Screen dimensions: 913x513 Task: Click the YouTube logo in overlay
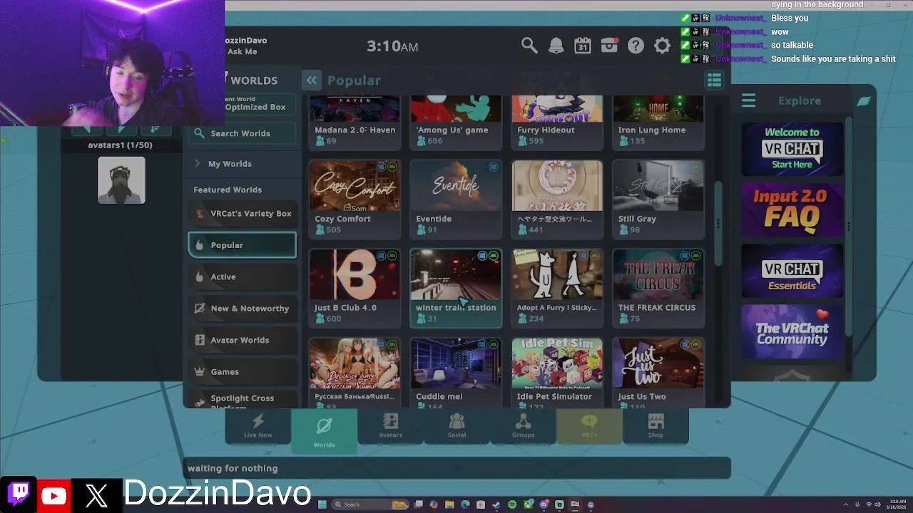coord(54,496)
